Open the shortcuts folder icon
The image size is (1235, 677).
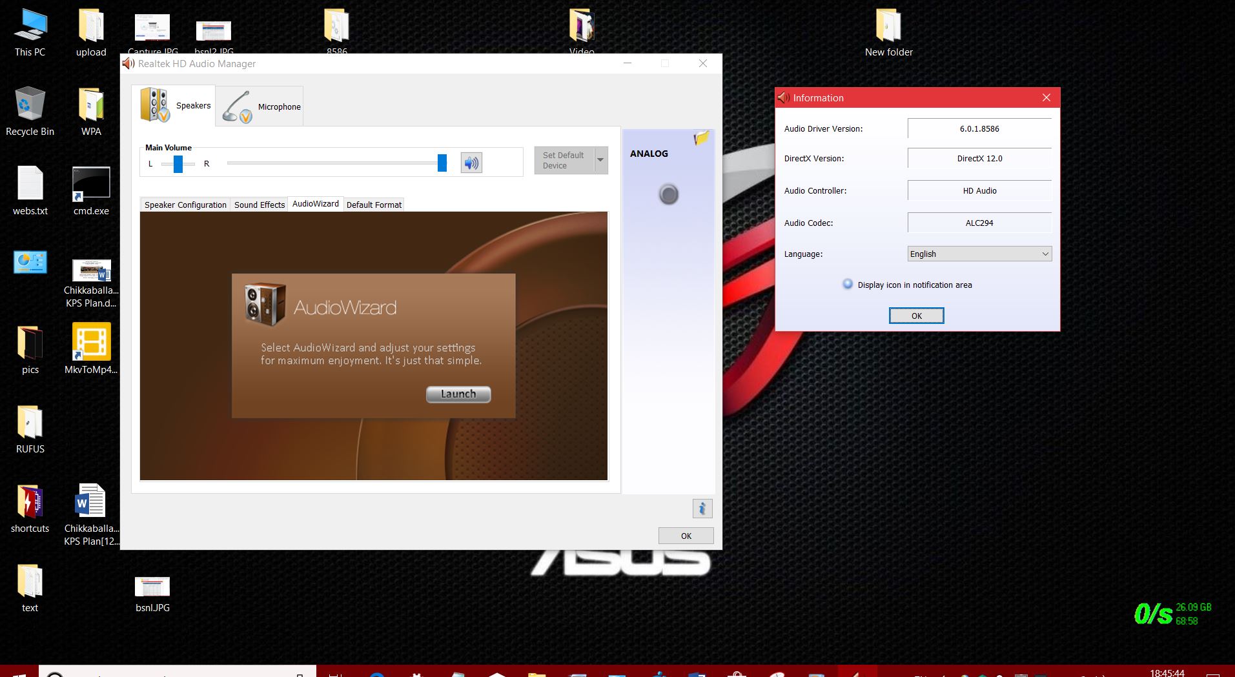point(30,509)
